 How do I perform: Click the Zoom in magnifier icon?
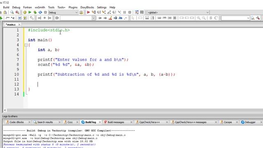pyautogui.click(x=198, y=18)
